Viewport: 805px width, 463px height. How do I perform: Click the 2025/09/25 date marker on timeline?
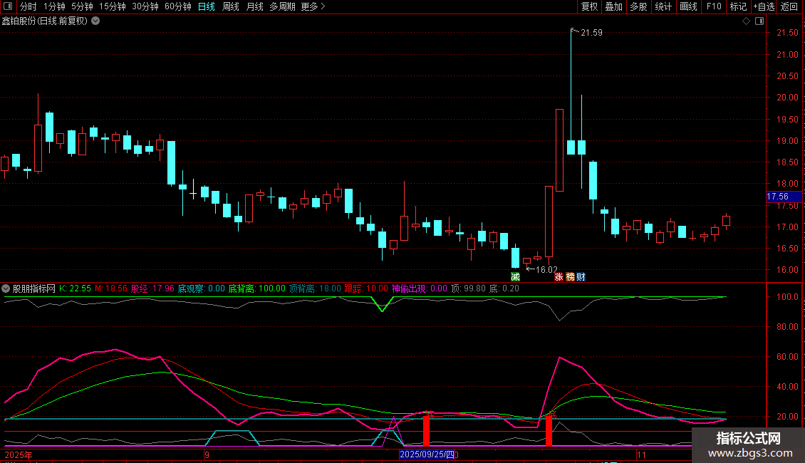pos(427,454)
